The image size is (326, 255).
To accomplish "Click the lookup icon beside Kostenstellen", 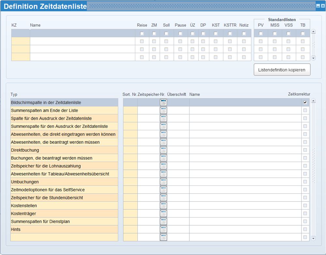I will pos(163,205).
